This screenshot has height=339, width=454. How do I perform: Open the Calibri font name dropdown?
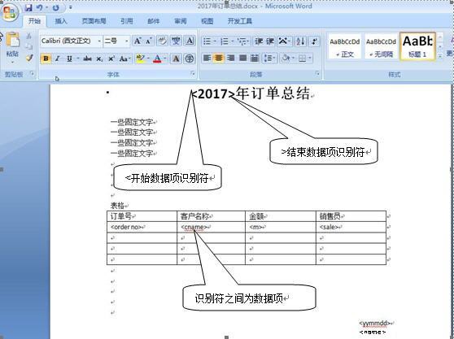pyautogui.click(x=99, y=41)
